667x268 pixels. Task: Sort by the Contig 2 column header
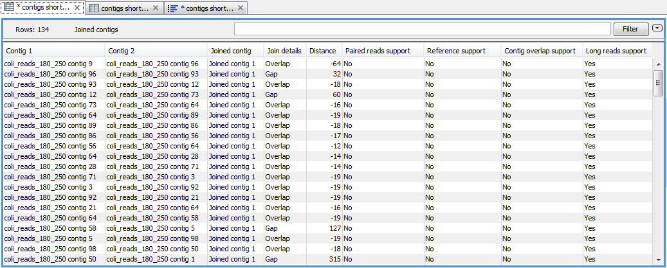coord(156,51)
